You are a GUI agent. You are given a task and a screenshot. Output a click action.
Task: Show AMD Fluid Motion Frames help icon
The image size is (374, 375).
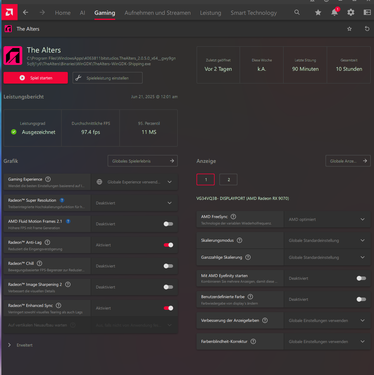pyautogui.click(x=68, y=221)
